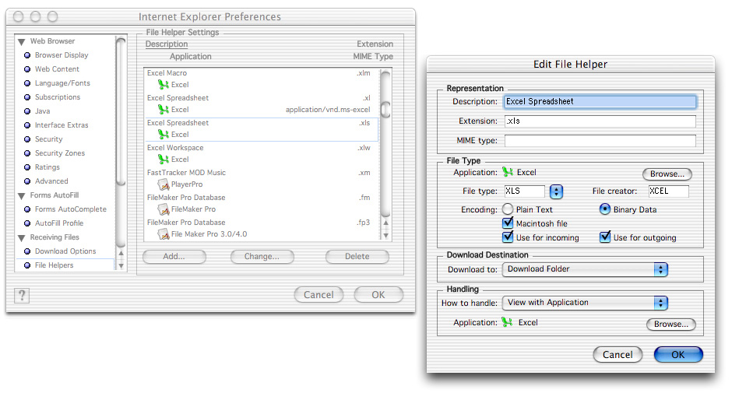Click OK in Edit File Helper

[678, 355]
